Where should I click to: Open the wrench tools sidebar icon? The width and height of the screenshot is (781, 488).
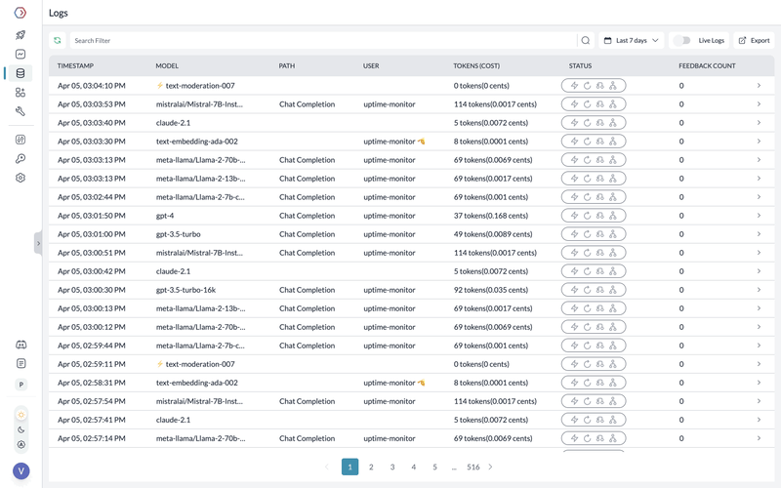click(x=21, y=111)
